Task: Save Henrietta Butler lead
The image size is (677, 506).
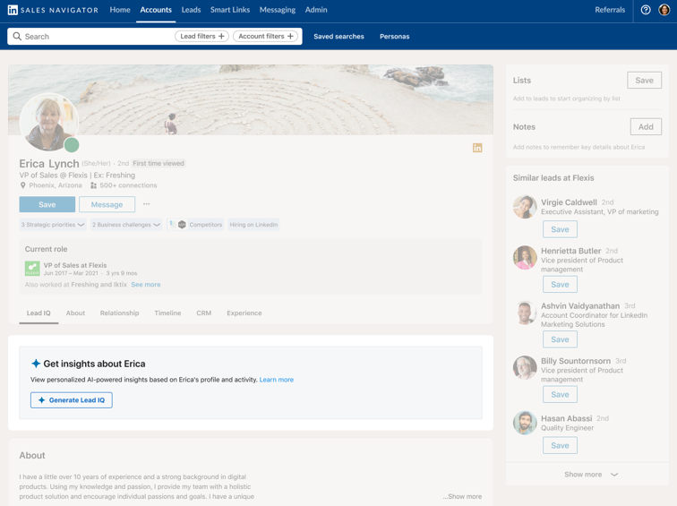Action: pos(560,285)
